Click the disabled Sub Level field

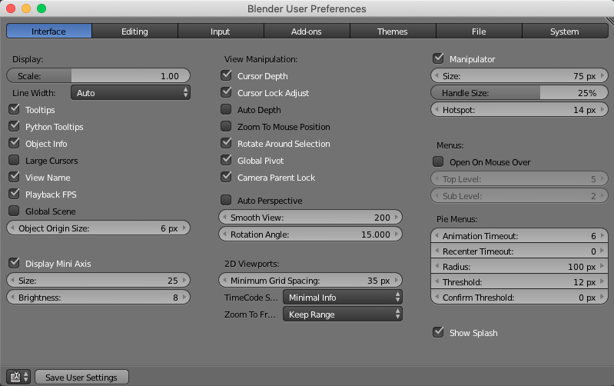[x=519, y=195]
